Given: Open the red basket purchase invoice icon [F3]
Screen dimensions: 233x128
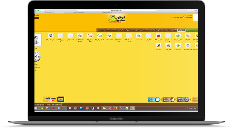Looking at the screenshot, I should [158, 36].
